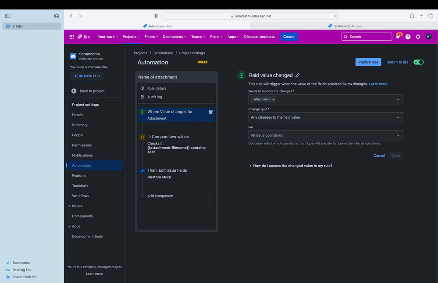Expand 'How do I access the changed value'
The image size is (438, 283).
tap(293, 166)
